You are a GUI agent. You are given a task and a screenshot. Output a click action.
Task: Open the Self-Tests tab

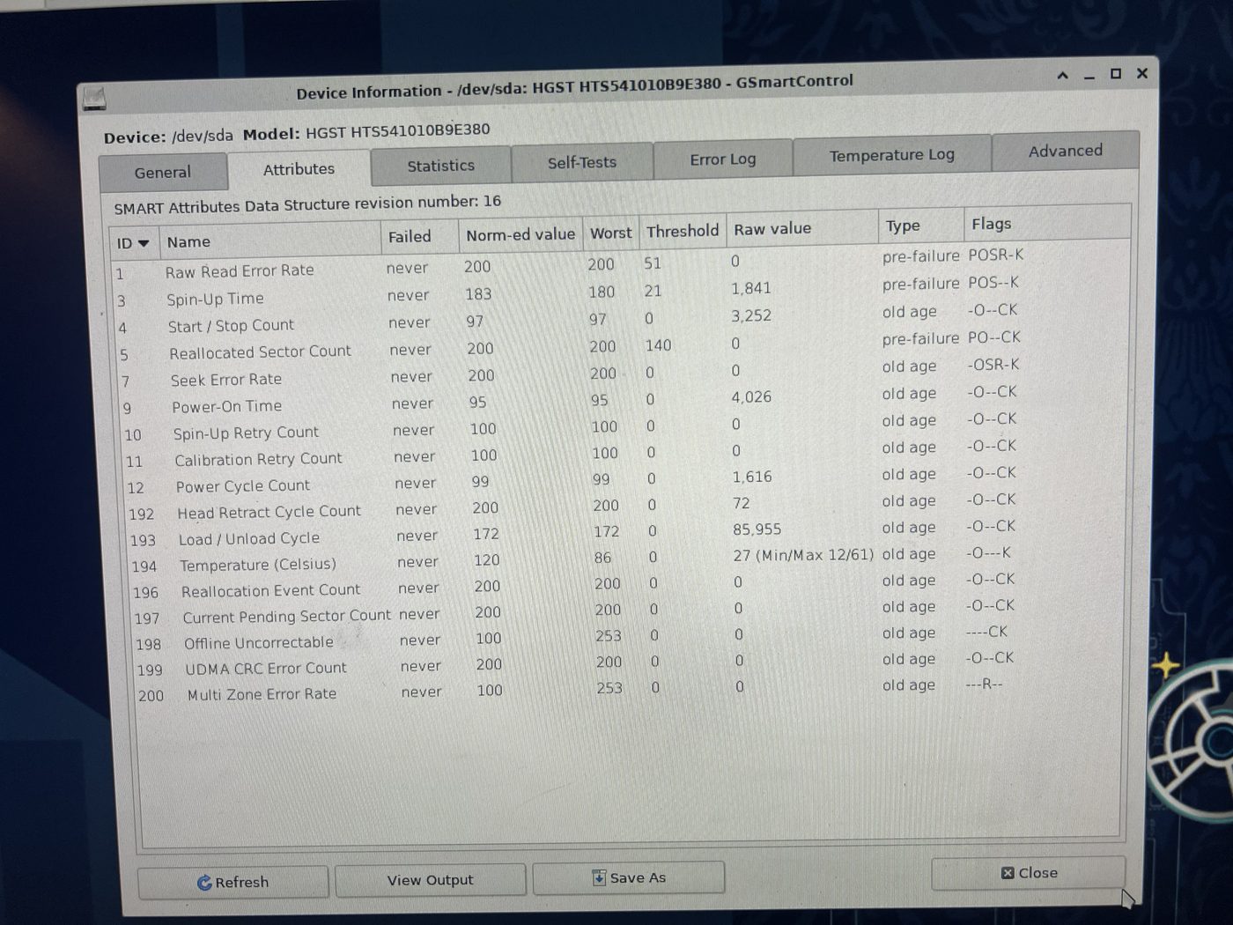pyautogui.click(x=581, y=162)
